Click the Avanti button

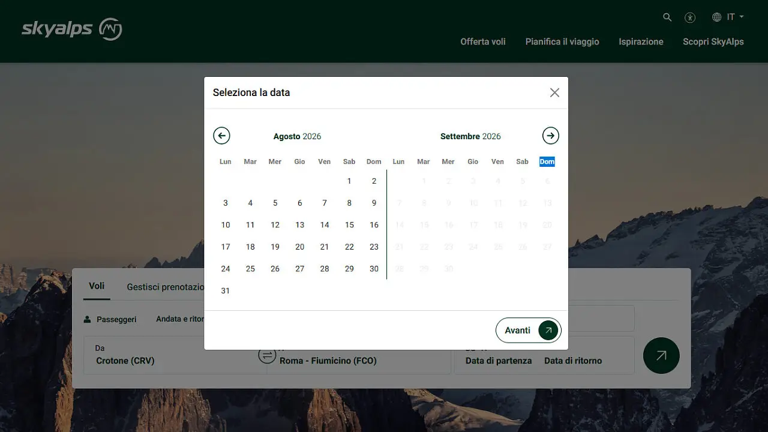pyautogui.click(x=528, y=331)
